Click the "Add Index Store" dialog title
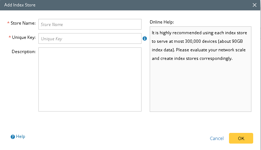This screenshot has width=261, height=150. (20, 5)
